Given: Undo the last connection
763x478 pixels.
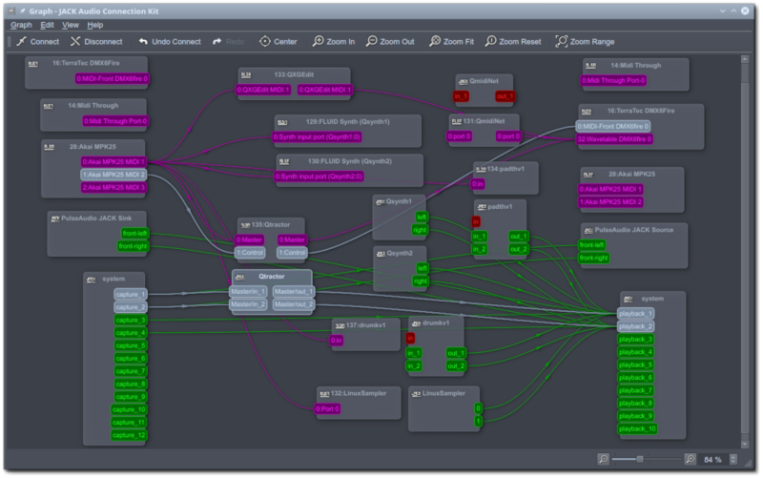Looking at the screenshot, I should point(170,42).
